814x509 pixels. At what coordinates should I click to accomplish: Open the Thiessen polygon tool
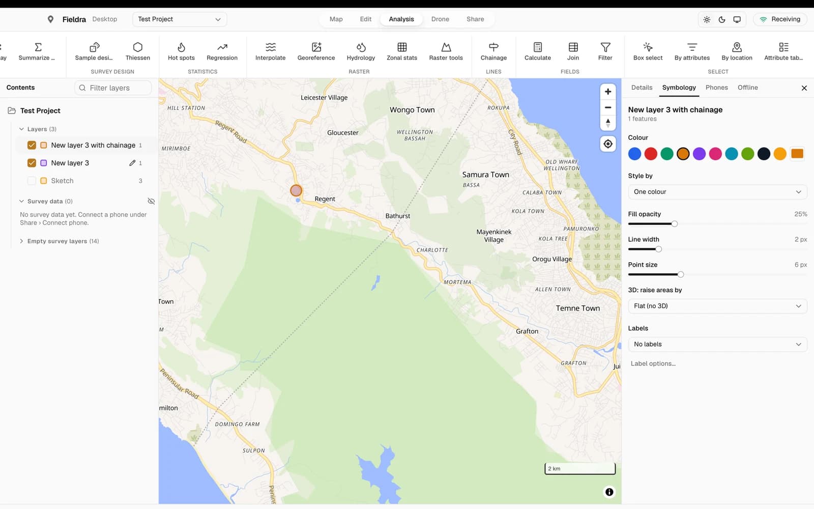[138, 51]
